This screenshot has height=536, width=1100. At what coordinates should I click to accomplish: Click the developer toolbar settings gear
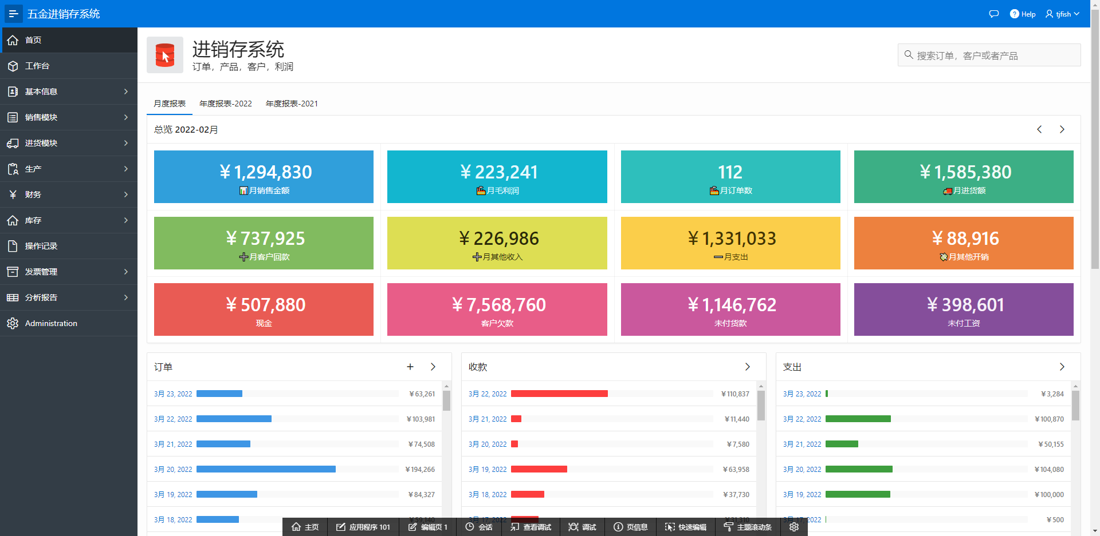[793, 527]
